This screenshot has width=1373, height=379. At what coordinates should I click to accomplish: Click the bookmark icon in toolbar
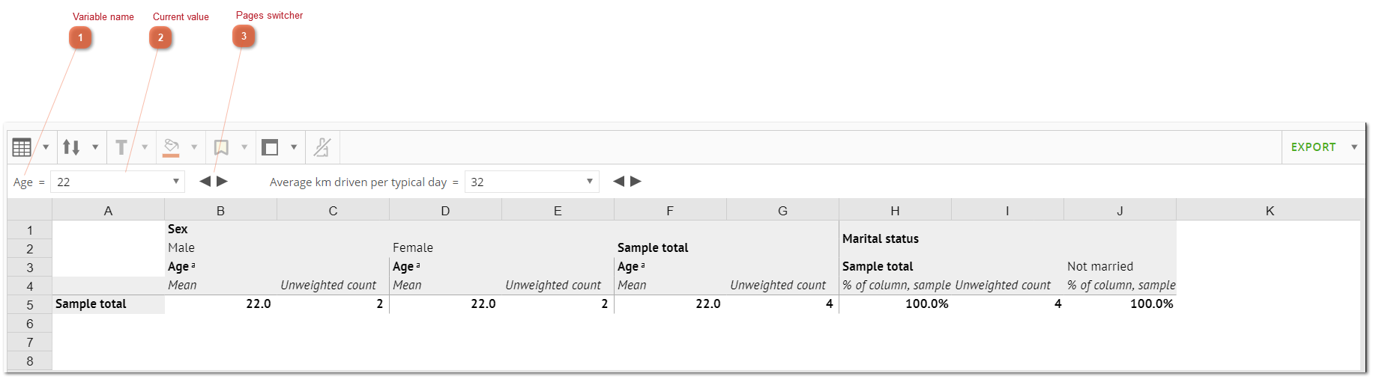pos(221,147)
